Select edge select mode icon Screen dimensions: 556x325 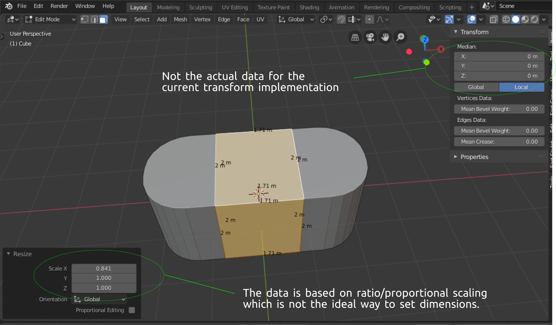pyautogui.click(x=94, y=19)
